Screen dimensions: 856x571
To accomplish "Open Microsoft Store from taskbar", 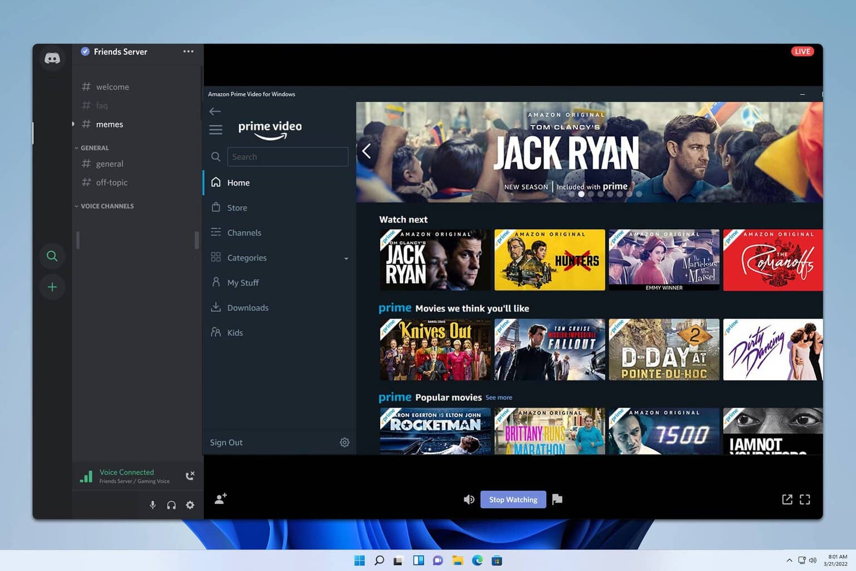I will click(497, 560).
